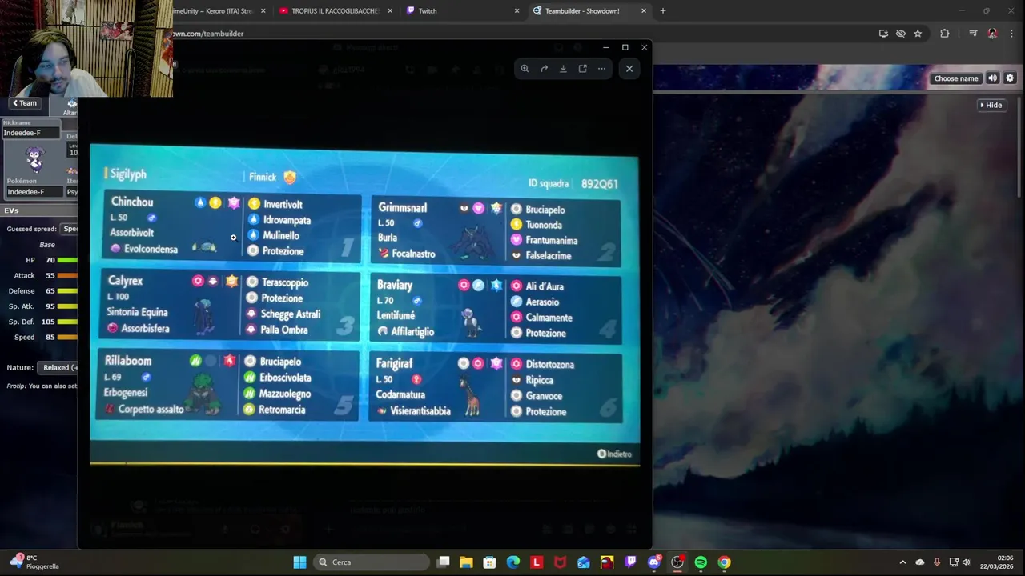1025x576 pixels.
Task: Open Spotify from the taskbar
Action: coord(701,562)
